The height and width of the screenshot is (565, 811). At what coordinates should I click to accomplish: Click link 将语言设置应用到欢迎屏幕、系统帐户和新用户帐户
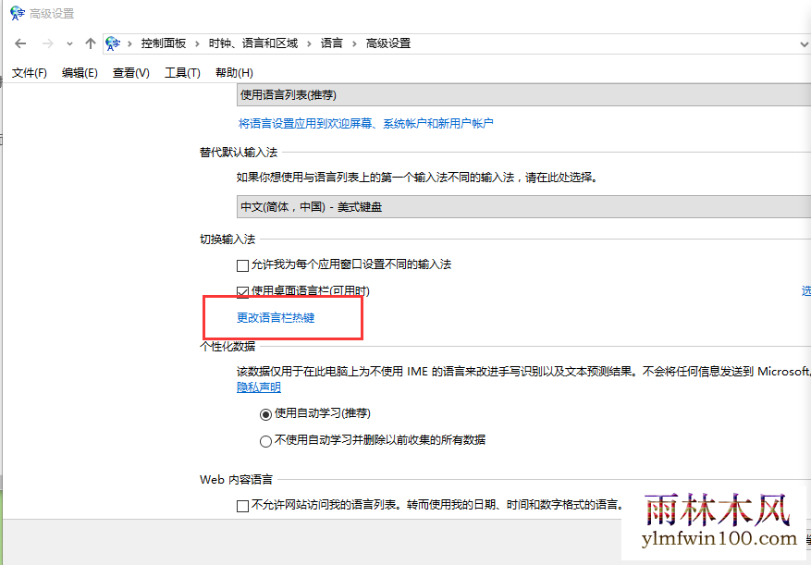coord(365,124)
